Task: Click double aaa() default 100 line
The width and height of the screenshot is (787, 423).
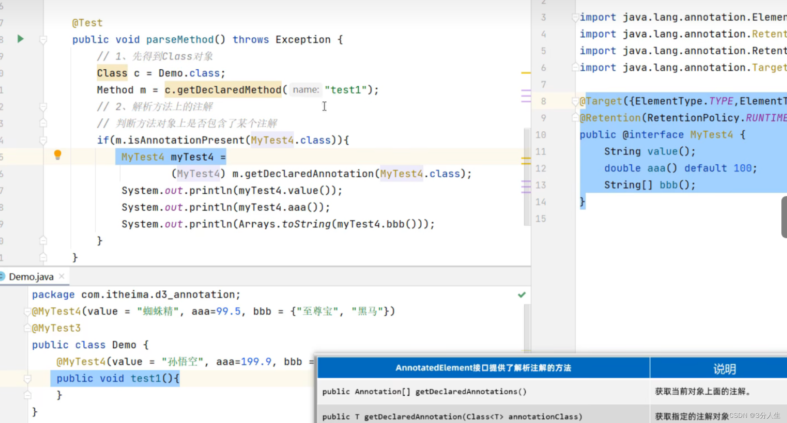Action: [x=680, y=168]
